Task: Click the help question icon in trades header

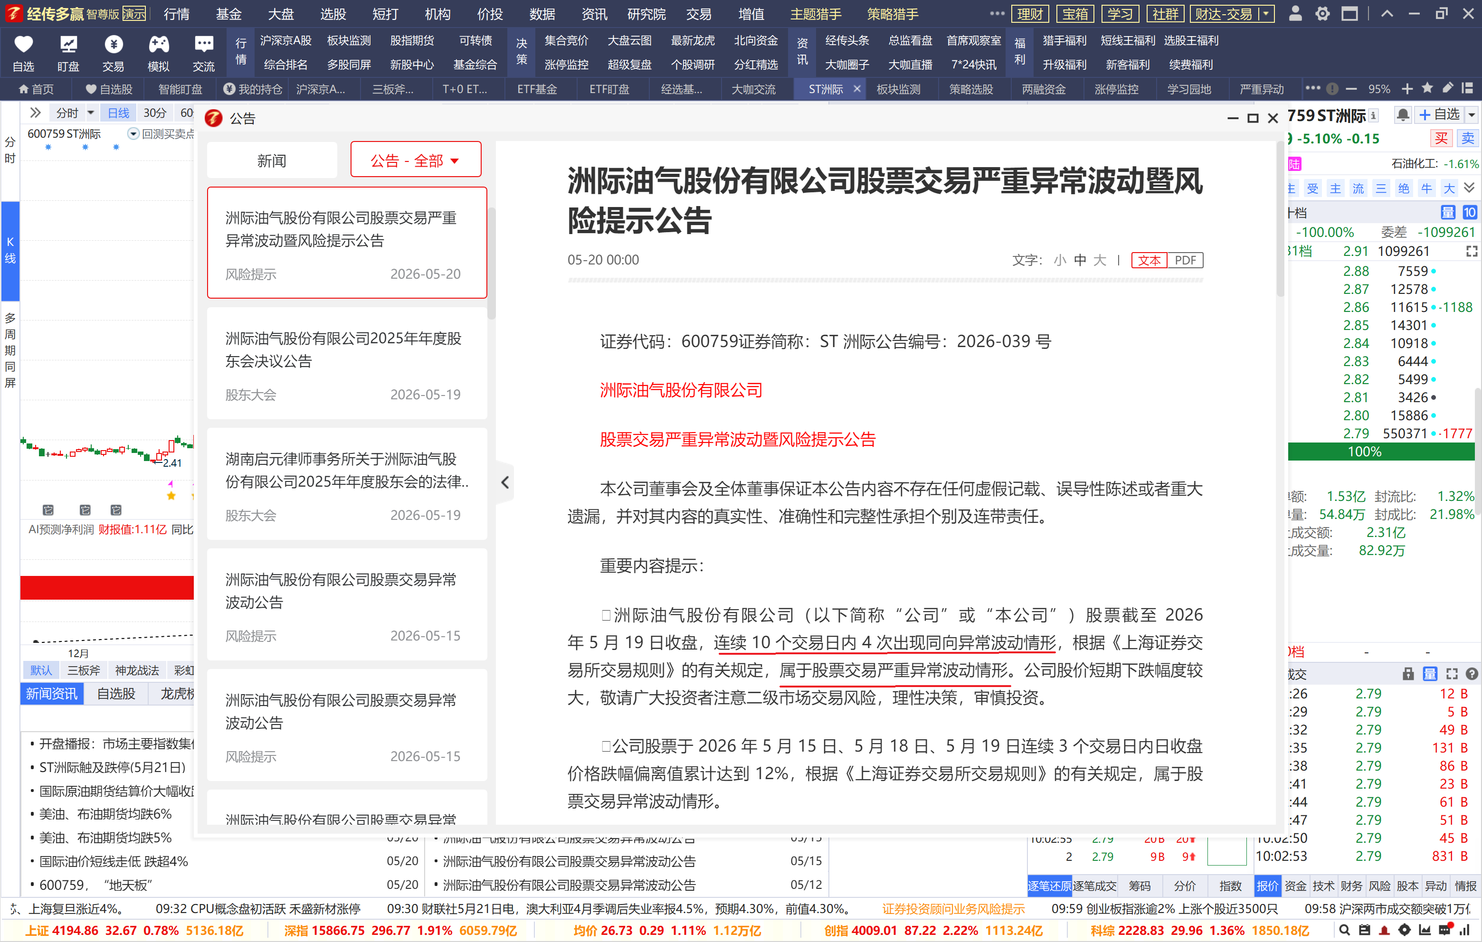Action: [1472, 674]
